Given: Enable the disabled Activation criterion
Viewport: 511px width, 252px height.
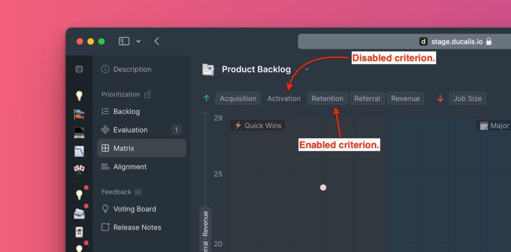Looking at the screenshot, I should [x=283, y=99].
